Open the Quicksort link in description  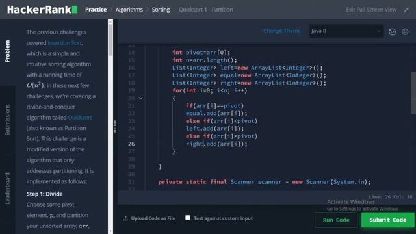click(80, 118)
